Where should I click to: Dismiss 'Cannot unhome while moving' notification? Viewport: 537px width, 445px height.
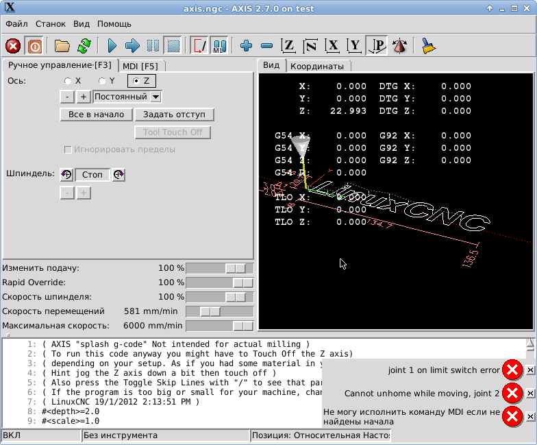pos(530,394)
